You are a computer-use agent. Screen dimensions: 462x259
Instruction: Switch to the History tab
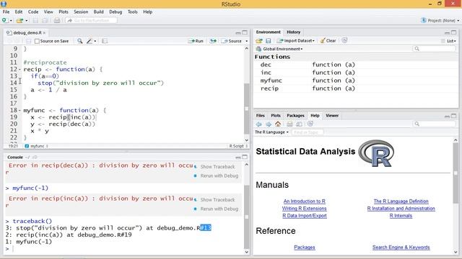click(x=294, y=32)
